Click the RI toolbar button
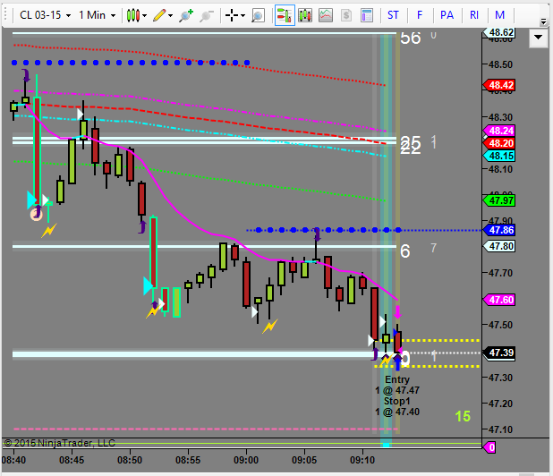553x476 pixels. [x=474, y=15]
